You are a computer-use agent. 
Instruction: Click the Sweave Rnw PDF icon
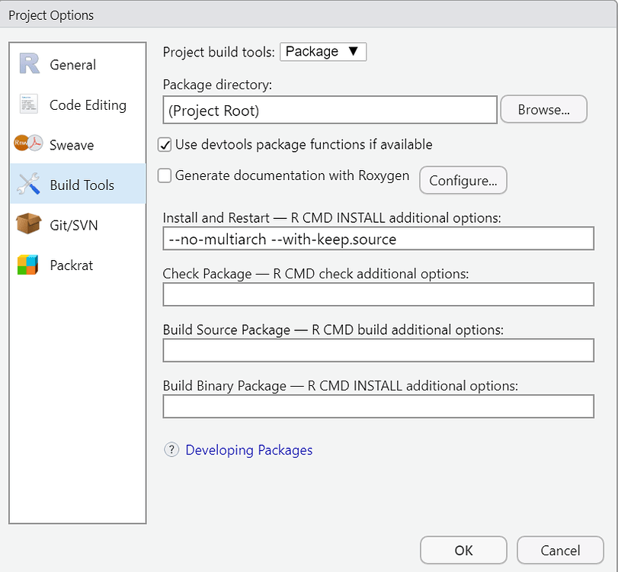tap(28, 143)
